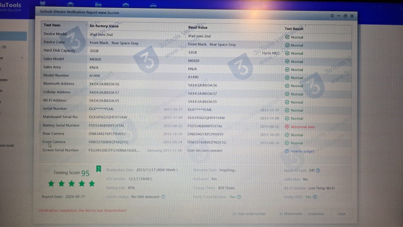Click the Read Value column header

[x=198, y=27]
